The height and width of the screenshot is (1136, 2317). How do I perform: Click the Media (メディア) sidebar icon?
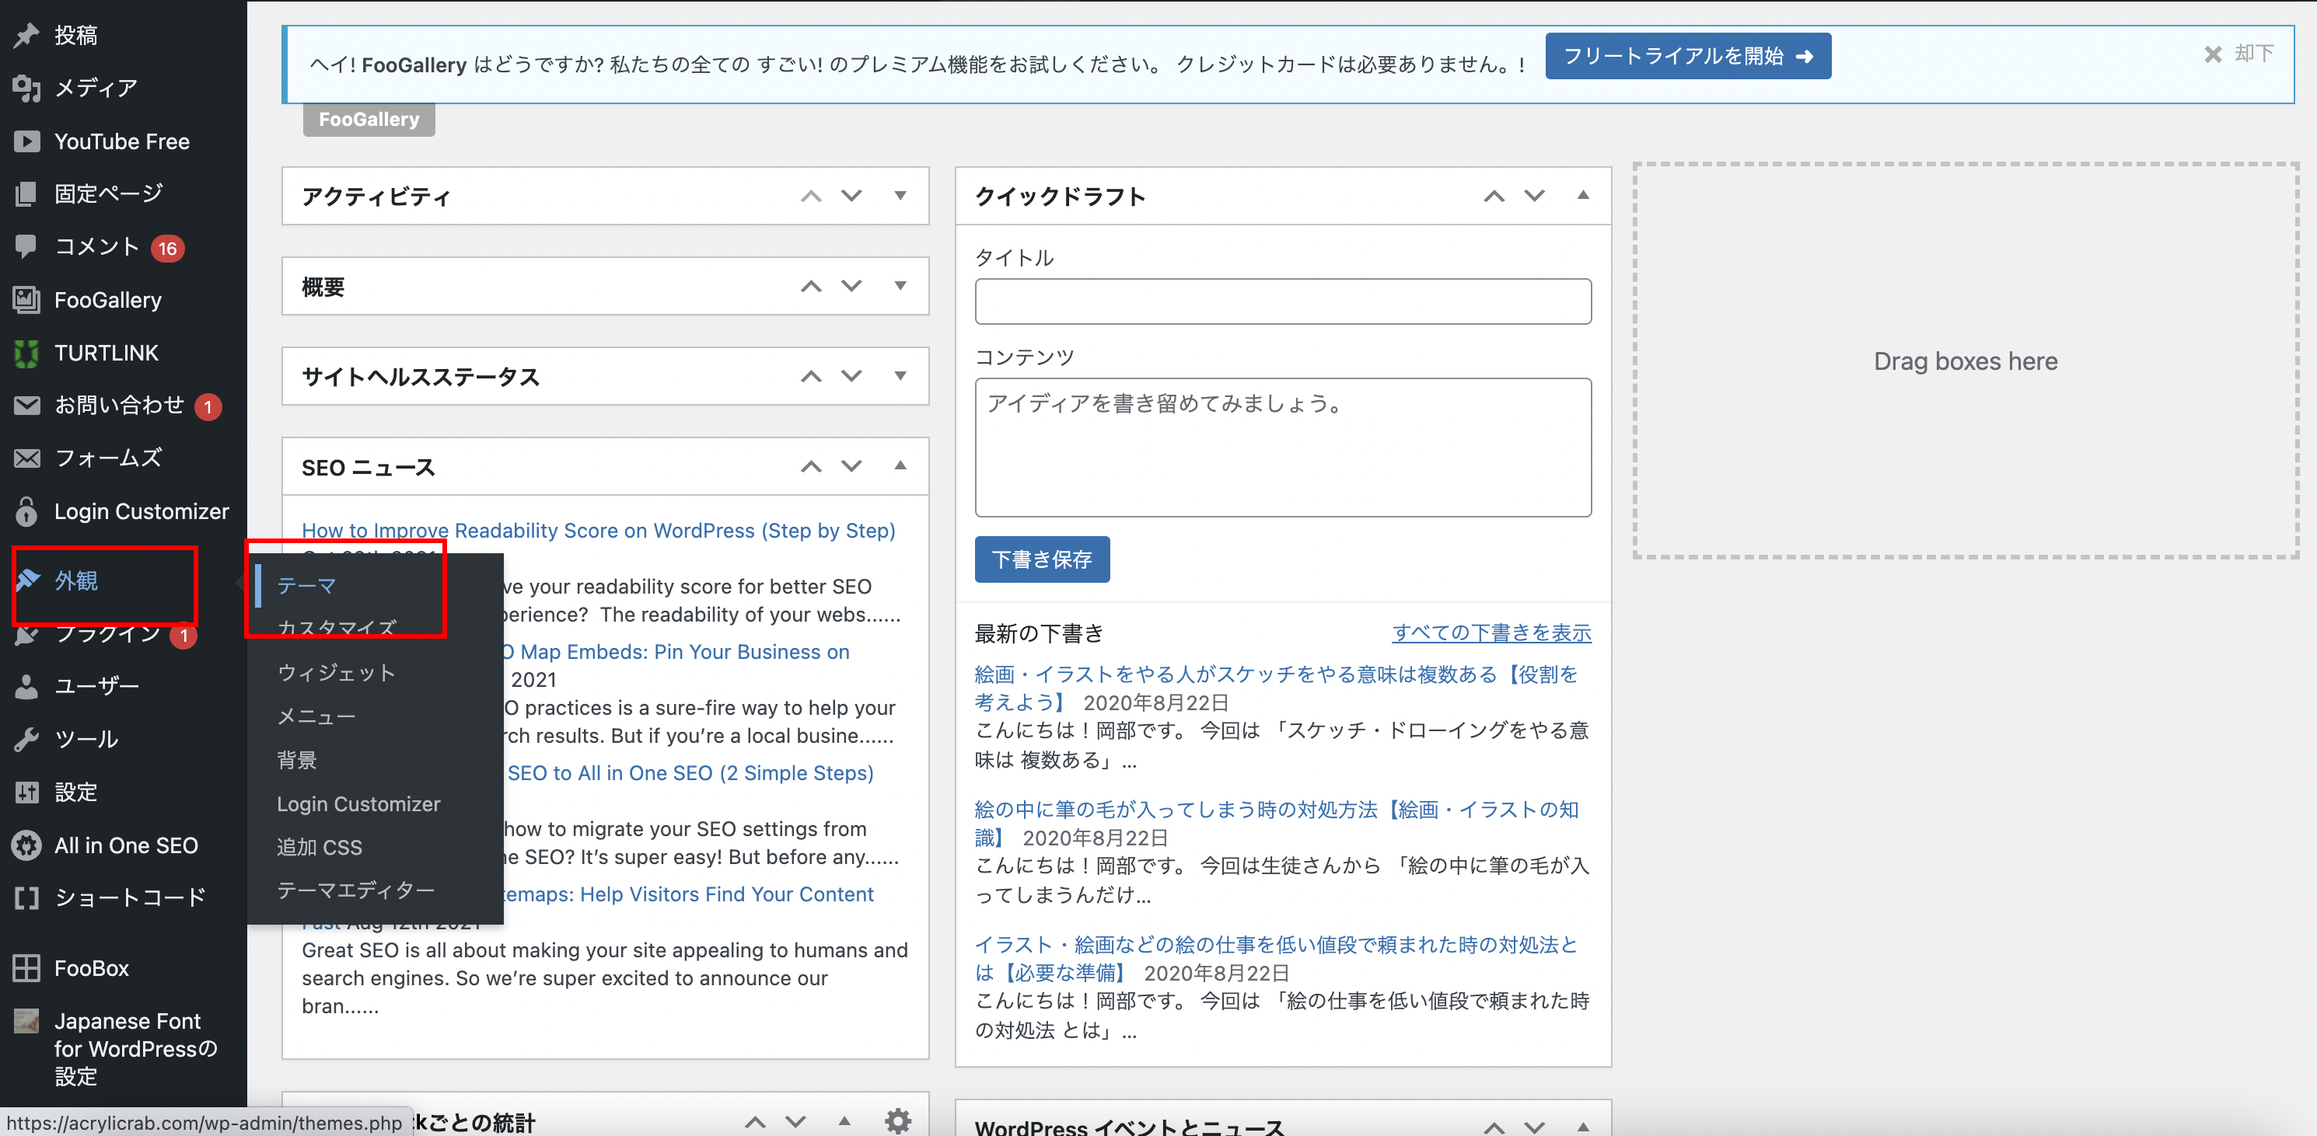[x=26, y=88]
